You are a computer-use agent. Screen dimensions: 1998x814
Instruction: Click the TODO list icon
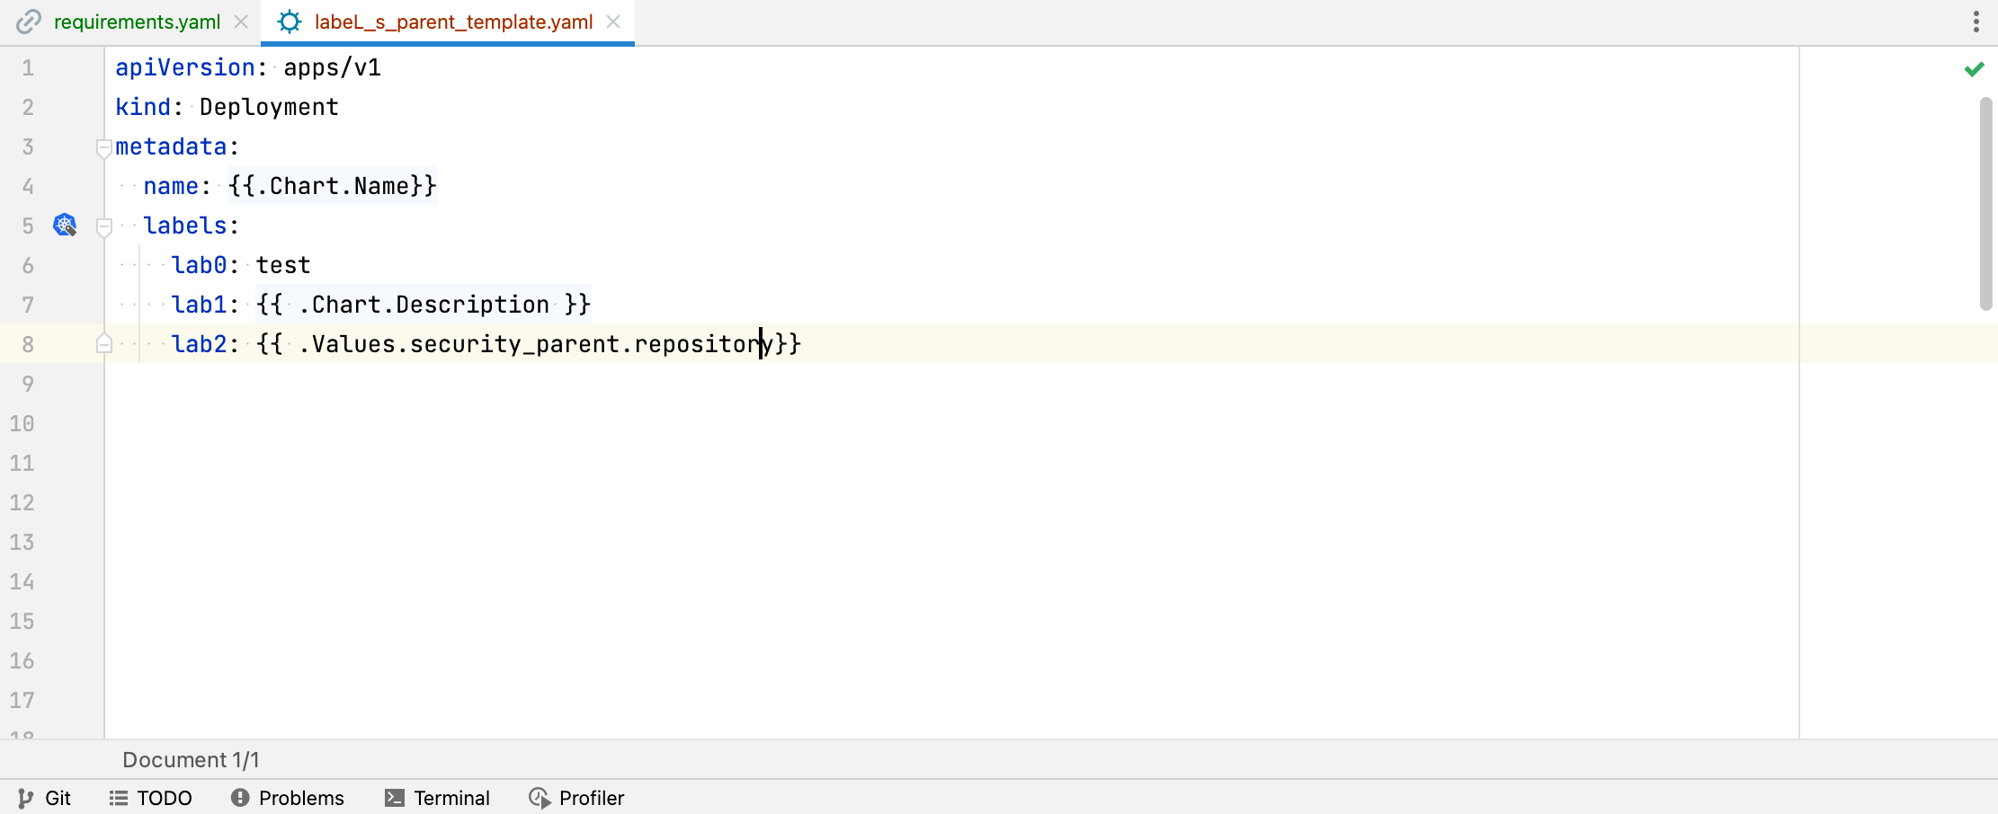coord(118,798)
